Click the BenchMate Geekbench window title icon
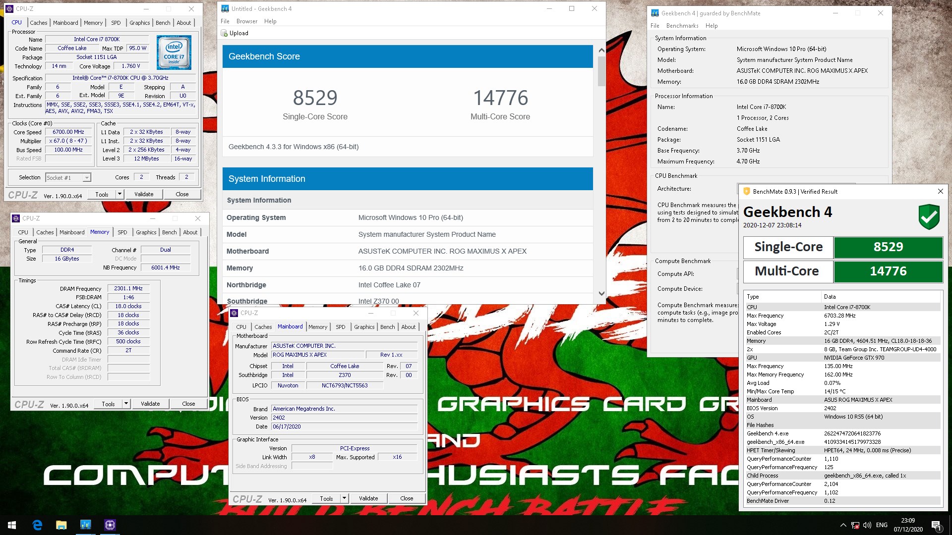Image resolution: width=952 pixels, height=535 pixels. click(655, 13)
